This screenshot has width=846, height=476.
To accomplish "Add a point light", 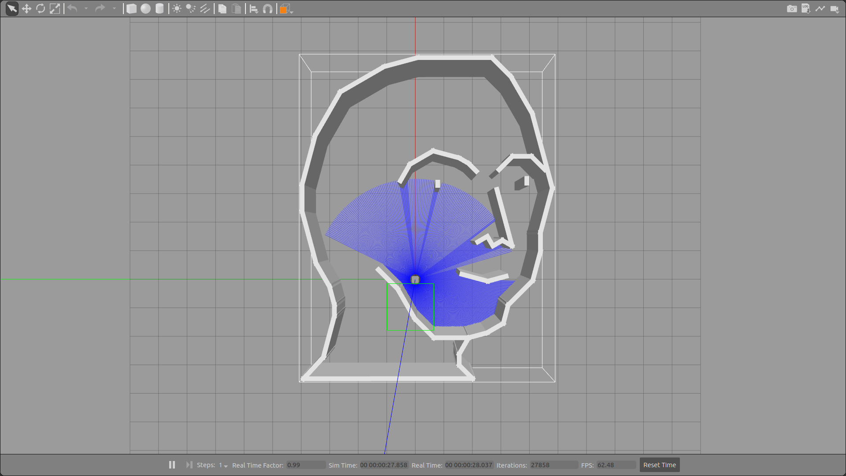I will [x=177, y=9].
